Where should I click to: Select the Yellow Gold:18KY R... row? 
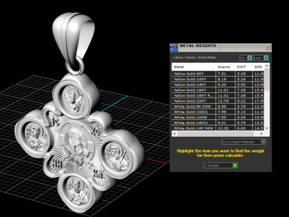[x=218, y=95]
